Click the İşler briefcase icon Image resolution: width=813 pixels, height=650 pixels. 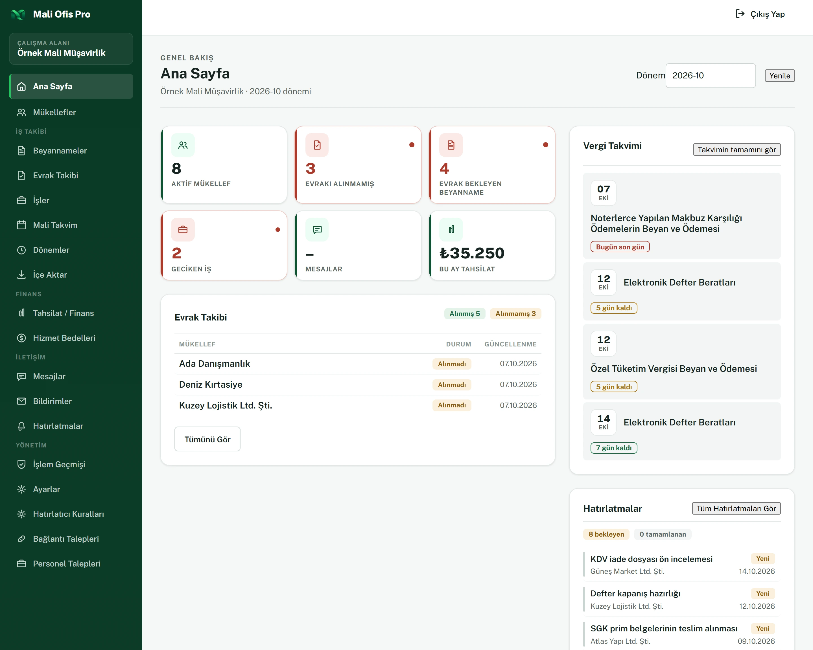click(x=21, y=201)
